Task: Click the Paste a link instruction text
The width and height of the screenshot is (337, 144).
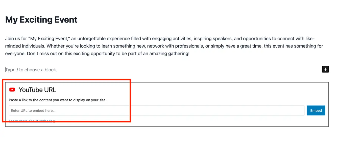Action: tap(58, 100)
